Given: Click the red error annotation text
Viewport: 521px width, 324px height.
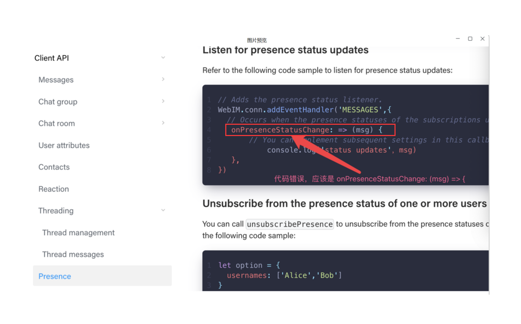Looking at the screenshot, I should click(369, 179).
